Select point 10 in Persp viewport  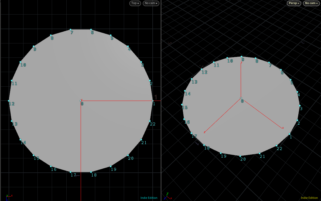tap(227, 58)
